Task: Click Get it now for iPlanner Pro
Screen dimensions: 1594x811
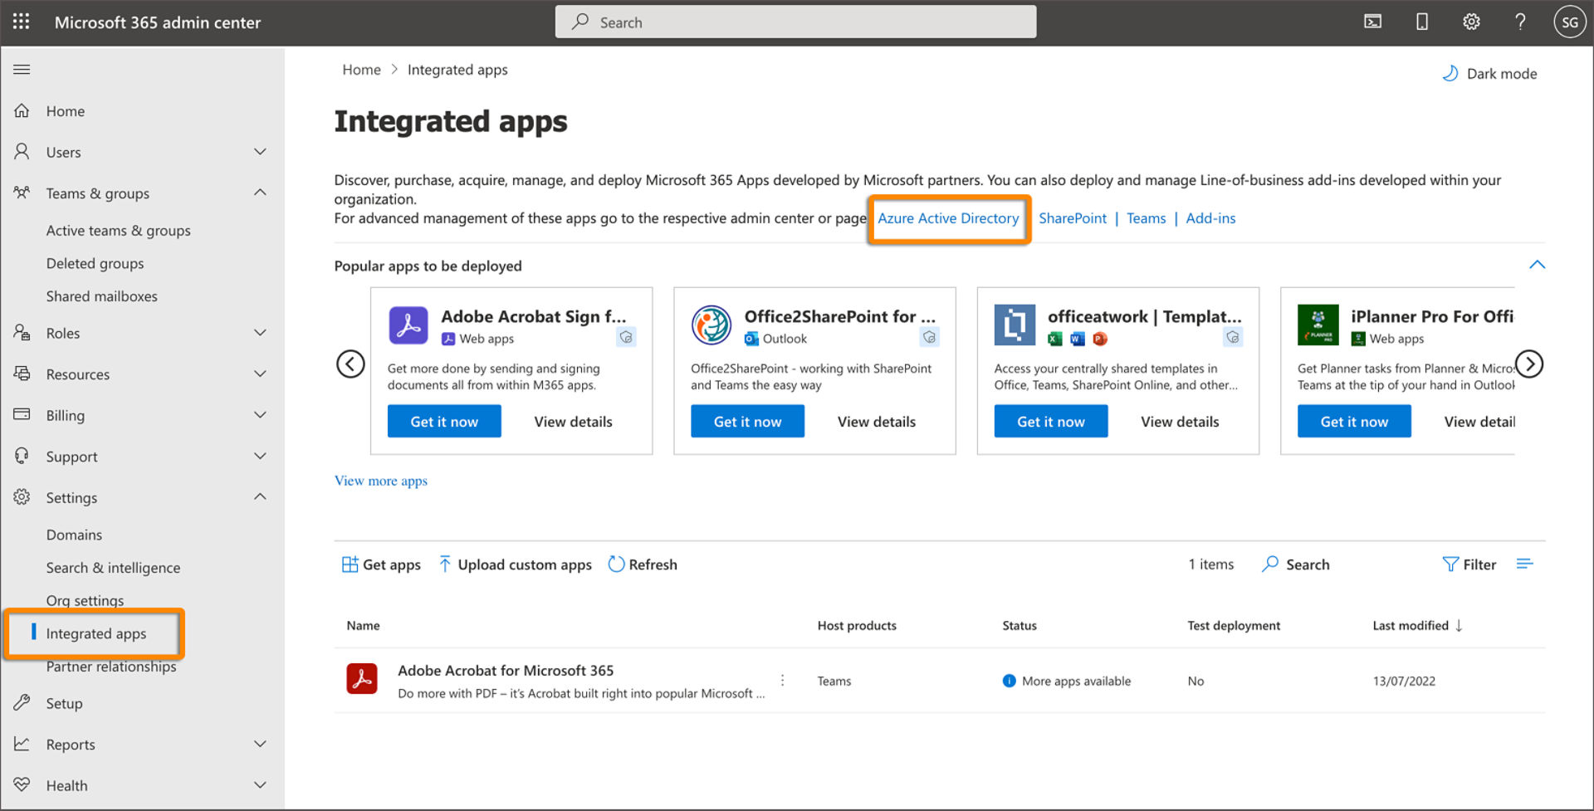Action: tap(1354, 421)
